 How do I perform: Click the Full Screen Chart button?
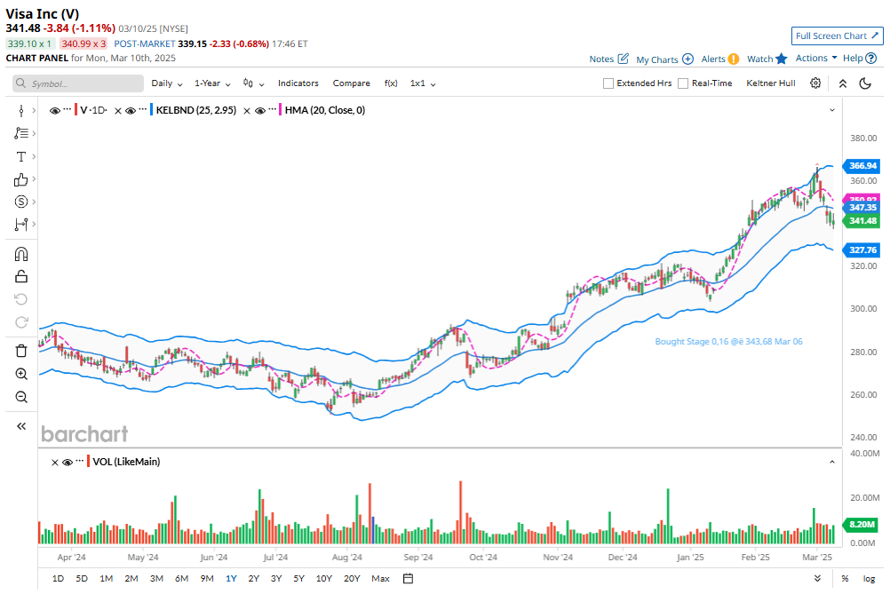(837, 36)
